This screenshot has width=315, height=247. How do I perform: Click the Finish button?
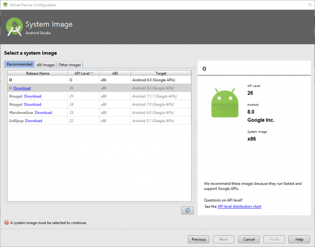(274, 239)
